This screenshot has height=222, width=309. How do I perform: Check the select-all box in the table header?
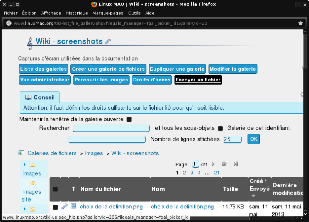pos(55,189)
